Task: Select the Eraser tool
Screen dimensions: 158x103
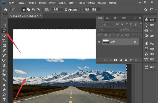Action: coord(4,75)
